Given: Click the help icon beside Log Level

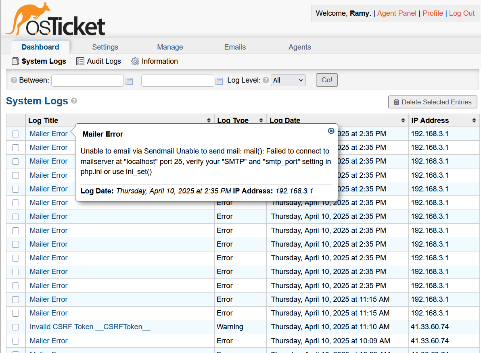Looking at the screenshot, I should (x=266, y=80).
